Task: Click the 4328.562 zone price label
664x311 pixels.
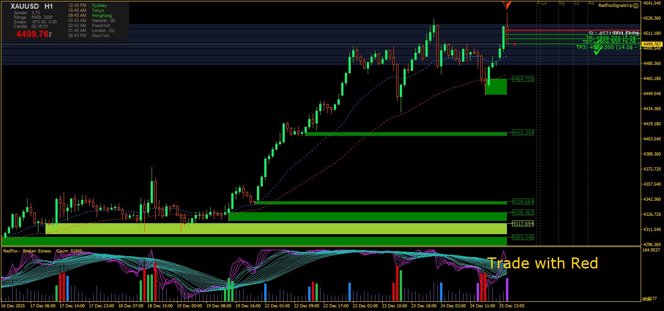Action: point(523,213)
